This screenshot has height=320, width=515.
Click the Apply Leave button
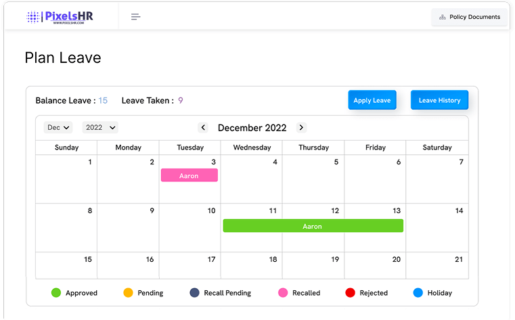tap(372, 100)
